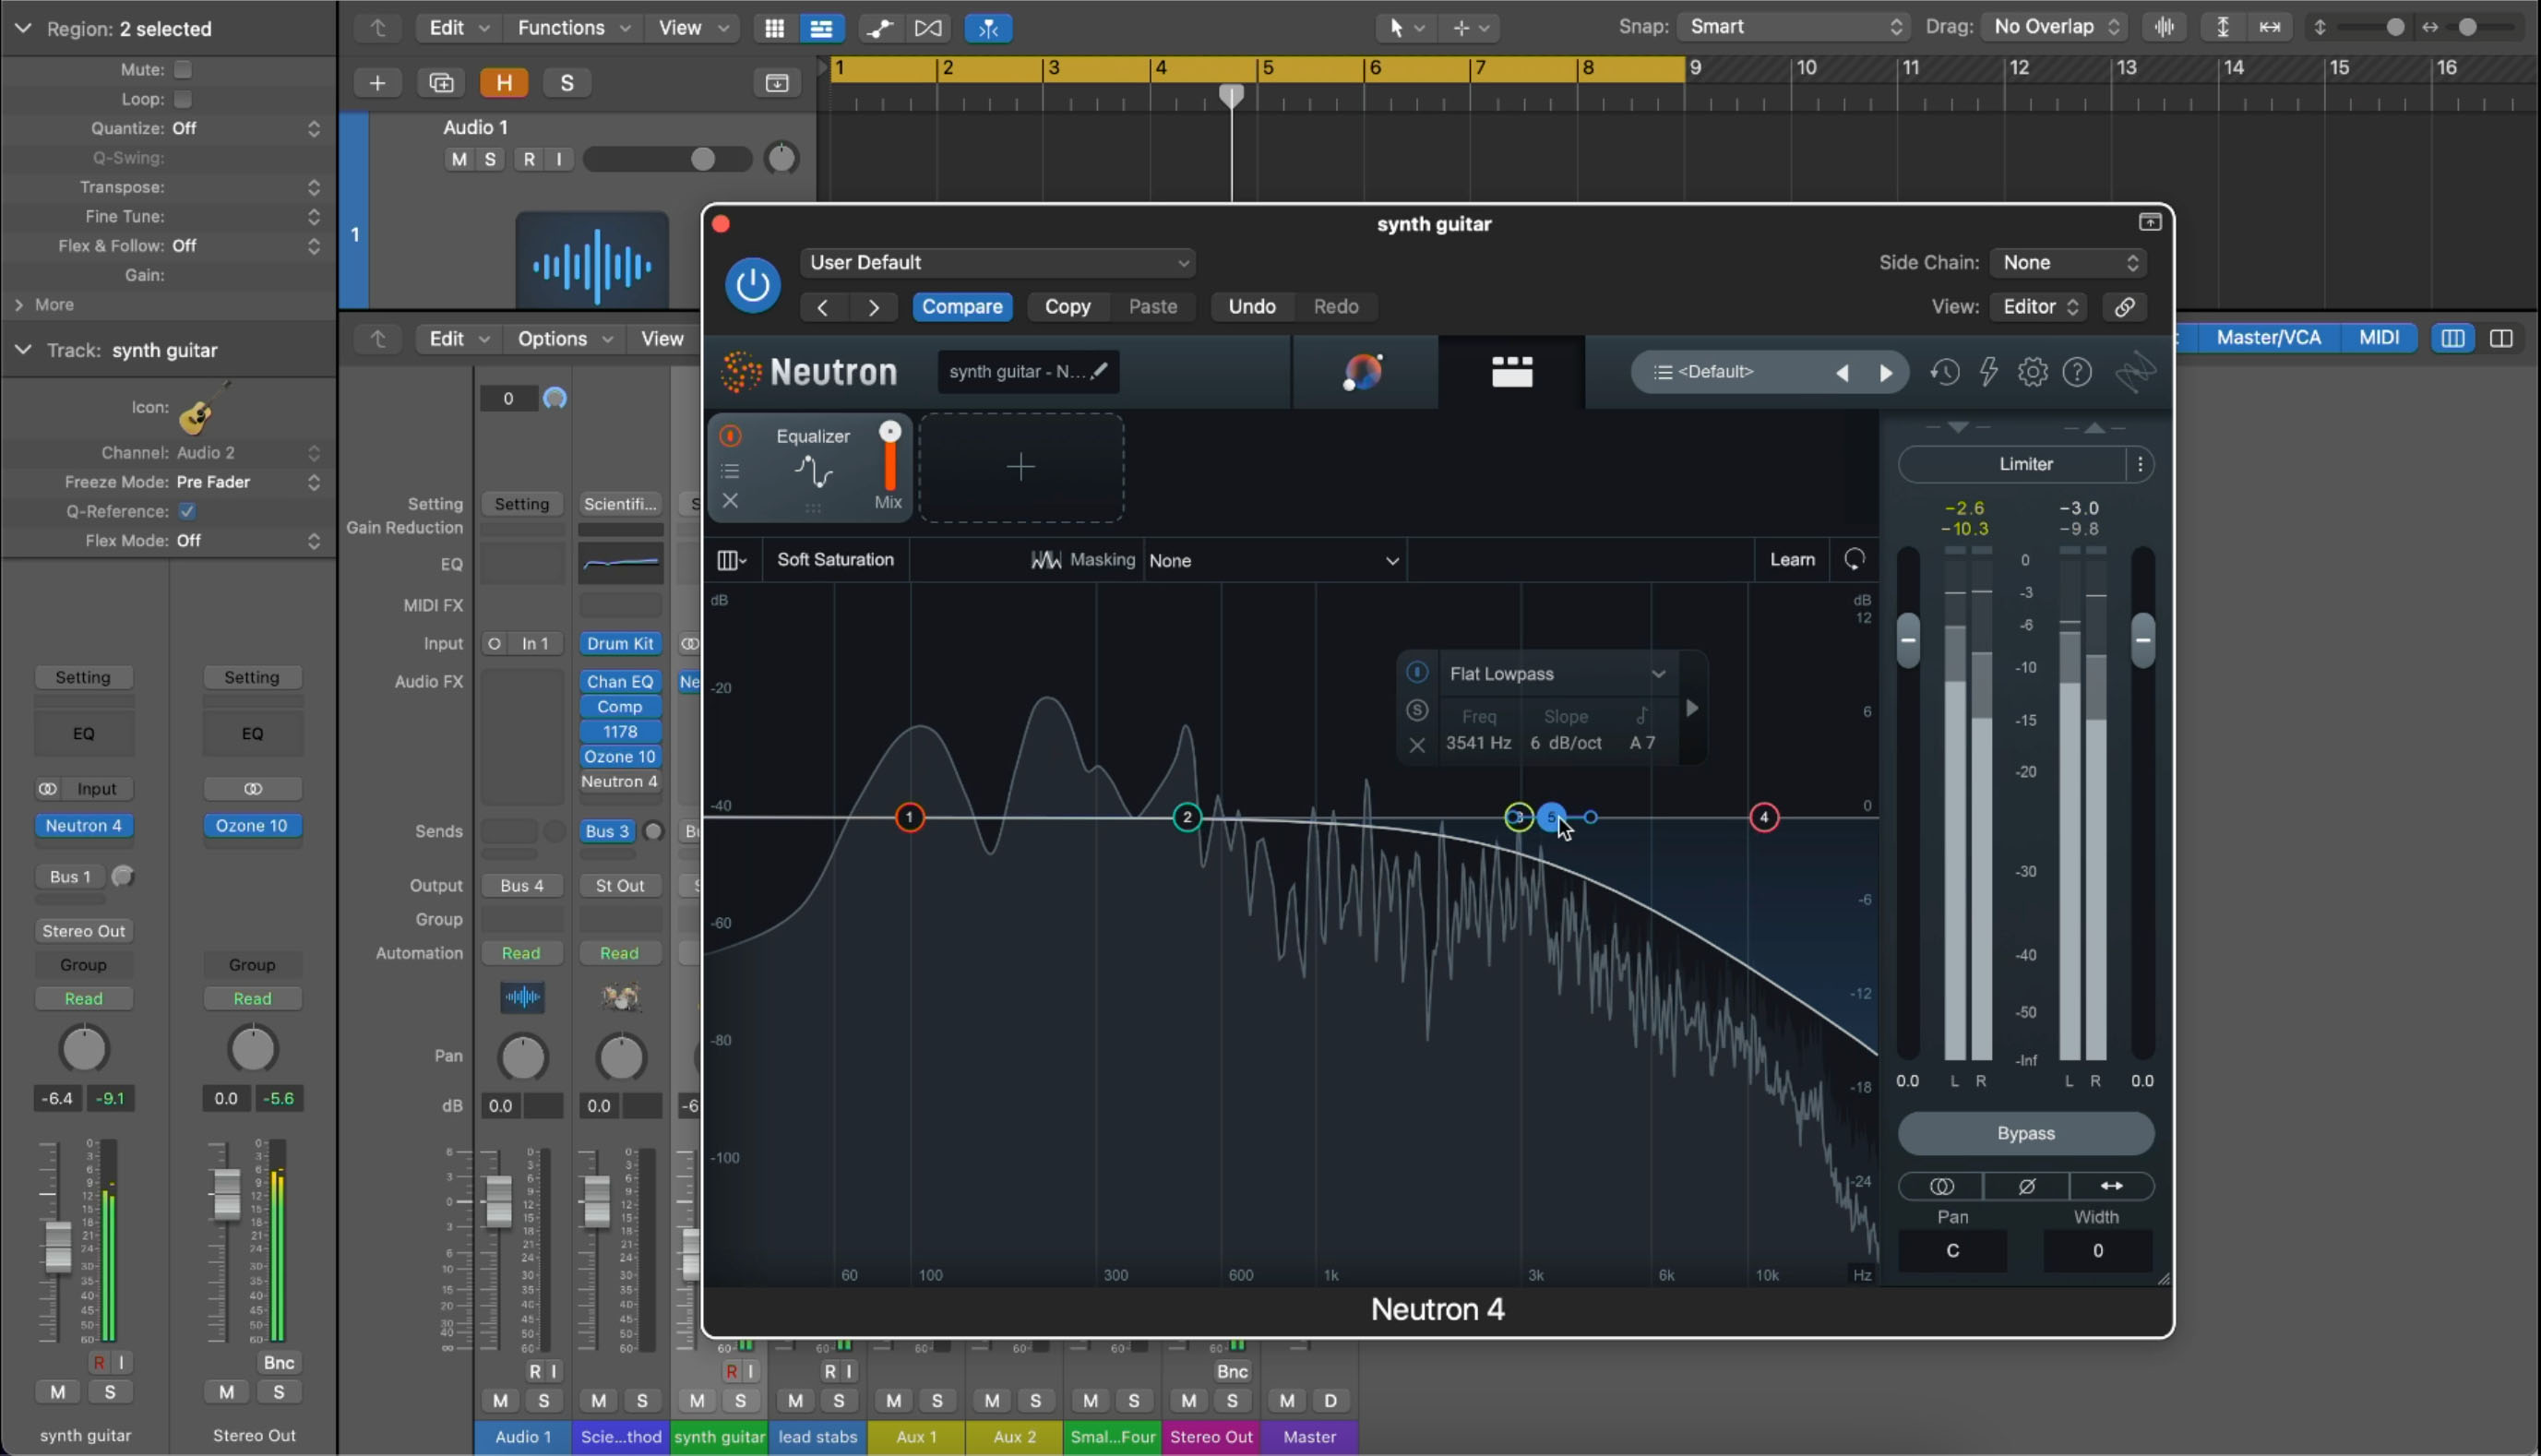The height and width of the screenshot is (1456, 2541).
Task: Open the tracks area View menu
Action: coord(693,27)
